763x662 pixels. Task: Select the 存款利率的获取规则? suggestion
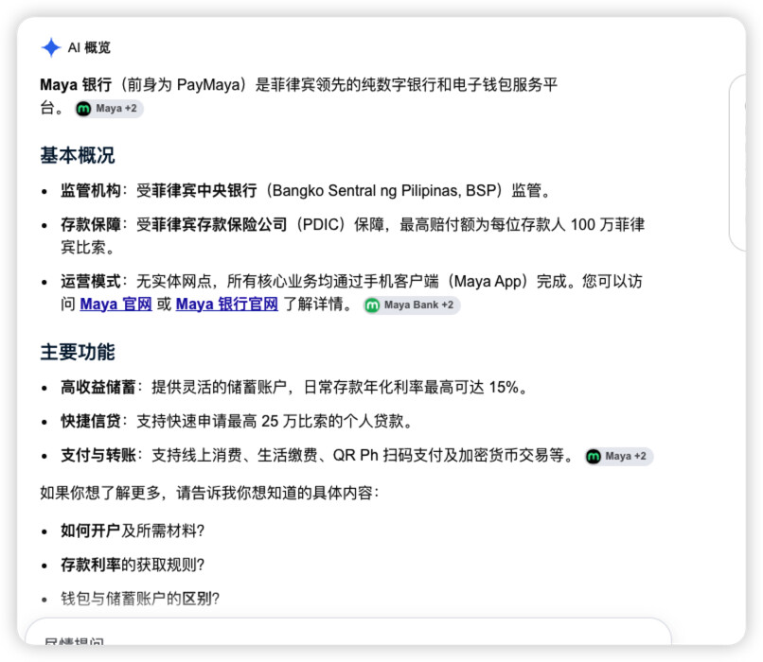133,565
